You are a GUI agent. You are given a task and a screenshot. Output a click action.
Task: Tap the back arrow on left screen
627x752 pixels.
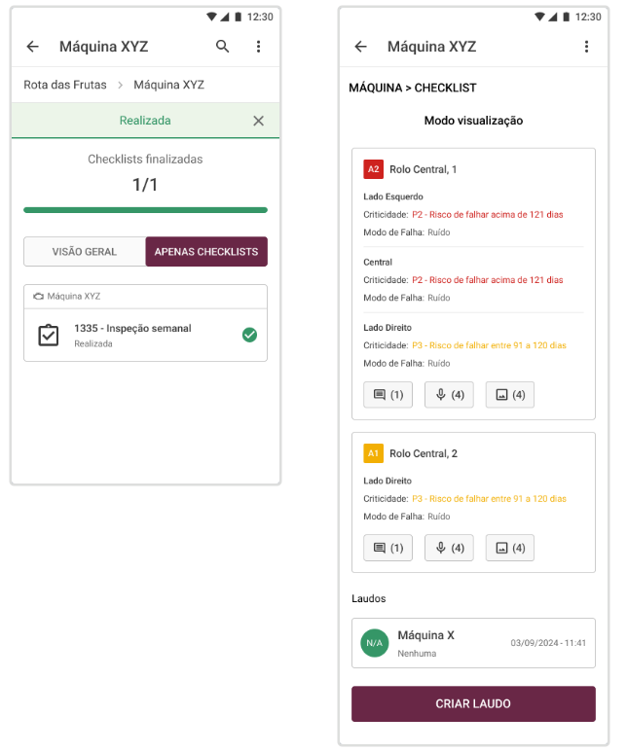[33, 47]
